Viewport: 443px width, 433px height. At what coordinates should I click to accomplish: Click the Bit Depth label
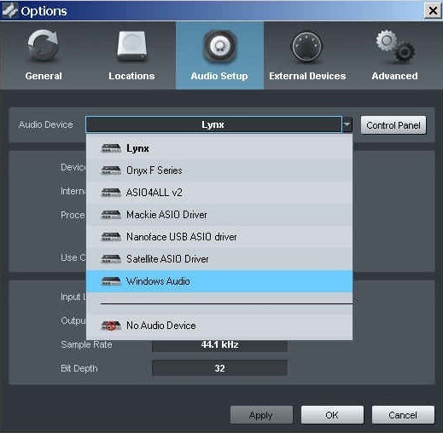tap(79, 368)
